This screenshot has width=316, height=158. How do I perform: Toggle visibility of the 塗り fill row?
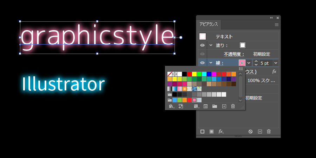point(202,45)
